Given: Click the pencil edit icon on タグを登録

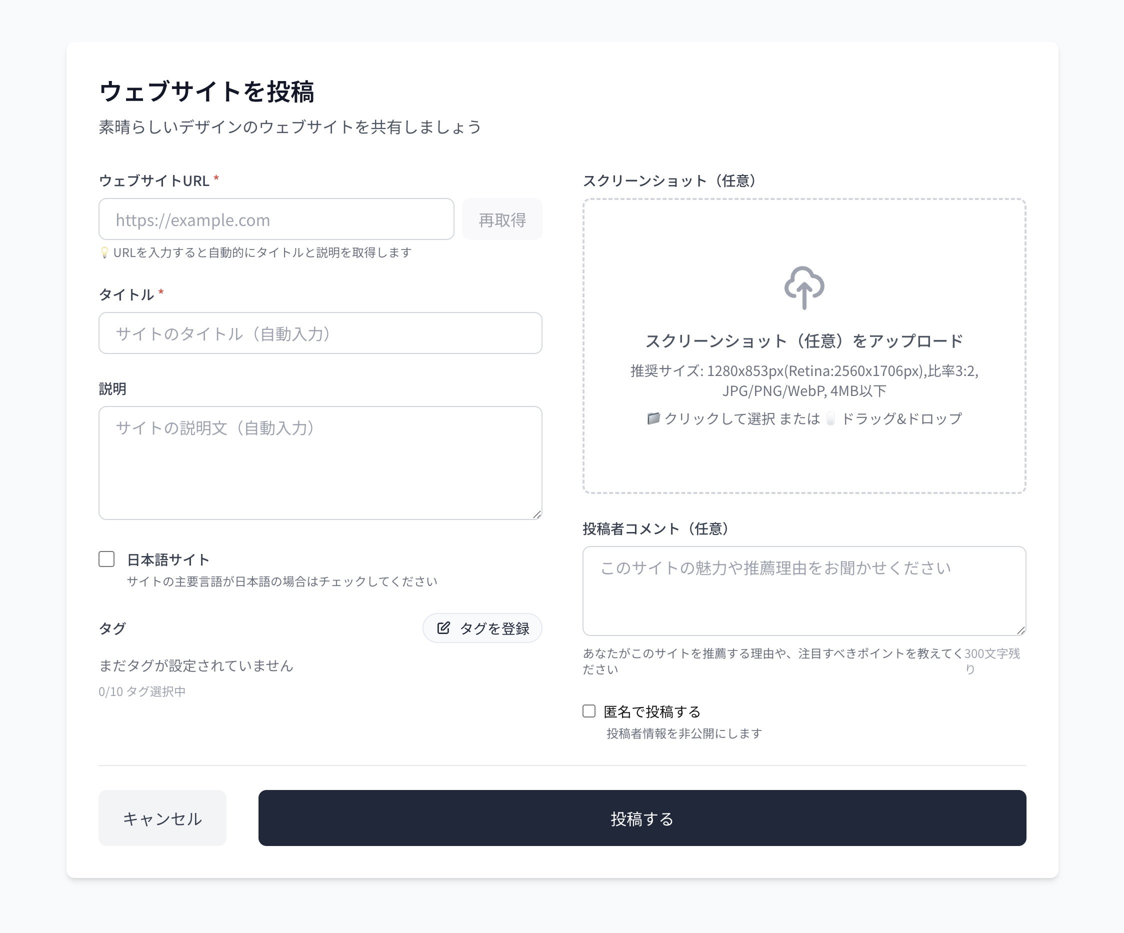Looking at the screenshot, I should tap(444, 628).
